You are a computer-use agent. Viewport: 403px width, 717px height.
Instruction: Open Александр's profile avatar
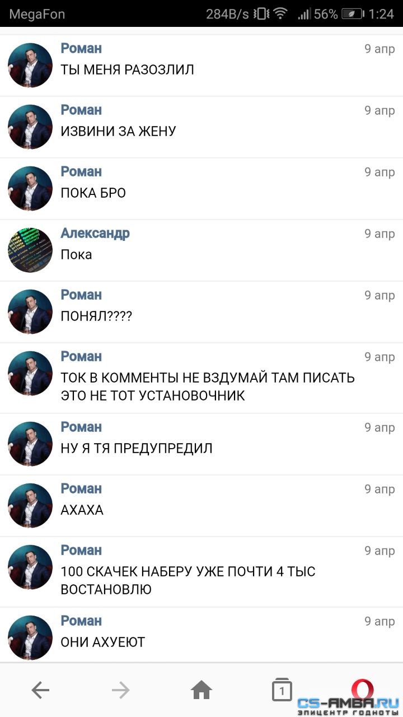30,250
